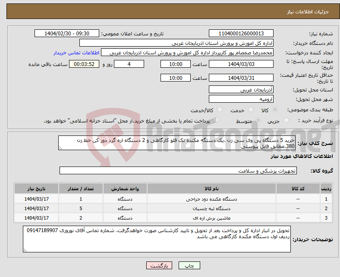Click the remaining days field showing 4
This screenshot has height=277, width=340.
tap(129, 64)
